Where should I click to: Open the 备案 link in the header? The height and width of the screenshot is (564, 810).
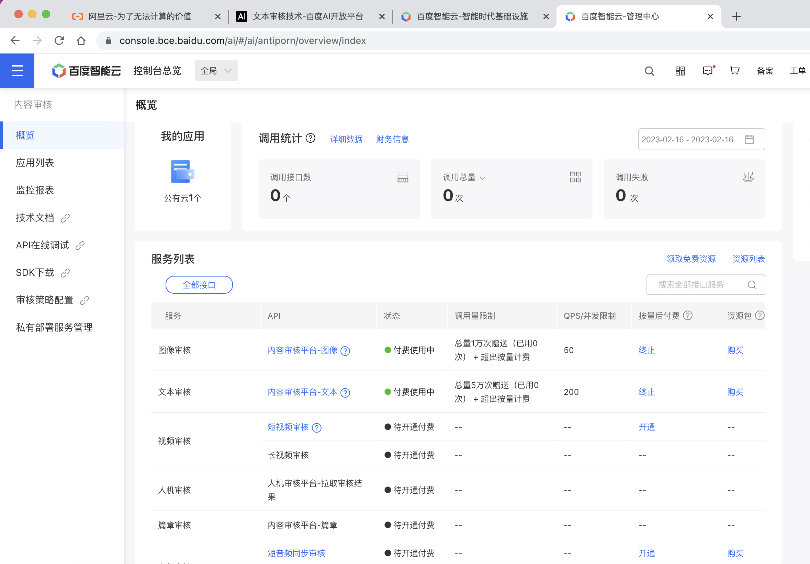[765, 71]
